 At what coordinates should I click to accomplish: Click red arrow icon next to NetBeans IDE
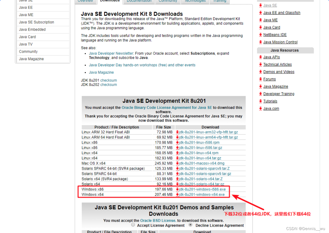261,35
